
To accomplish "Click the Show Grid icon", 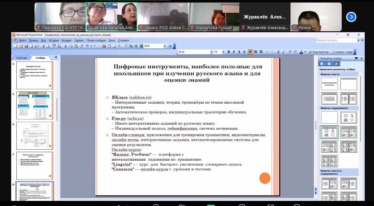I will [x=136, y=46].
